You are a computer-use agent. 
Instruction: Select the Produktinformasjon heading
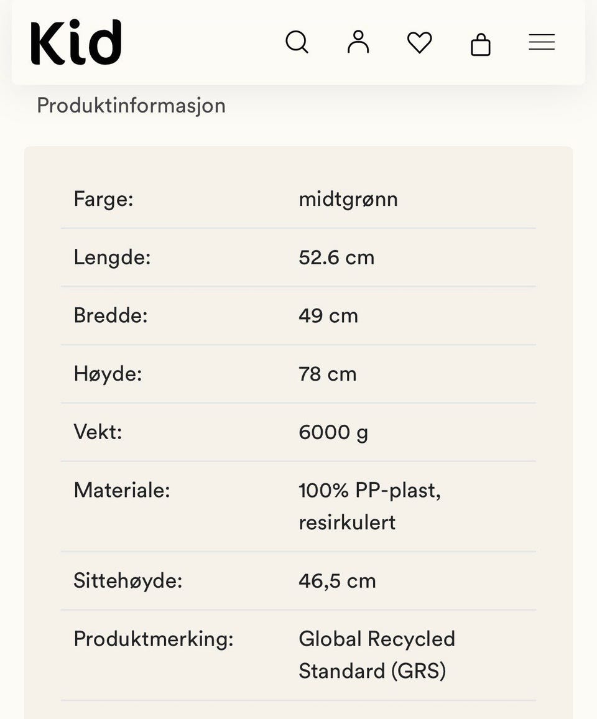point(131,106)
